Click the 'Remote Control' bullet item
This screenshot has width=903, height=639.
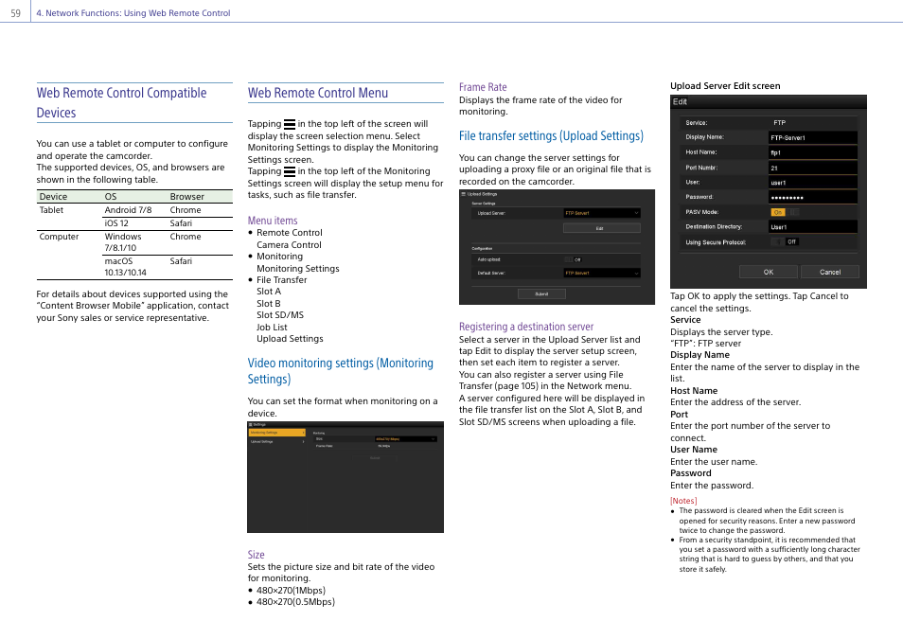(289, 233)
